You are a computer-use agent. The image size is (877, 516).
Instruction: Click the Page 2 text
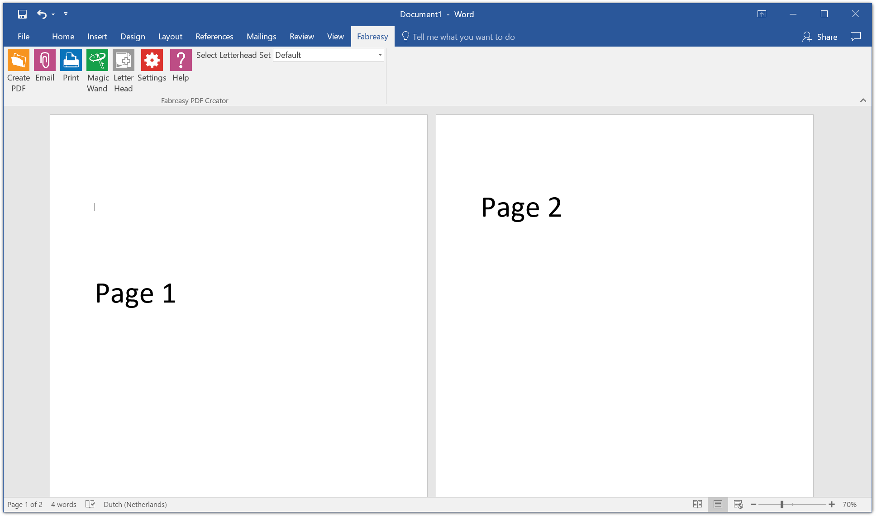(521, 208)
